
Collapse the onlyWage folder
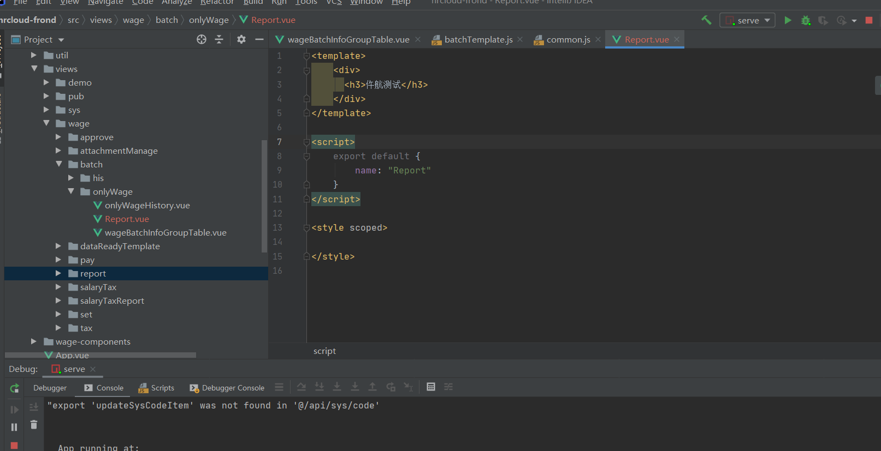click(71, 191)
